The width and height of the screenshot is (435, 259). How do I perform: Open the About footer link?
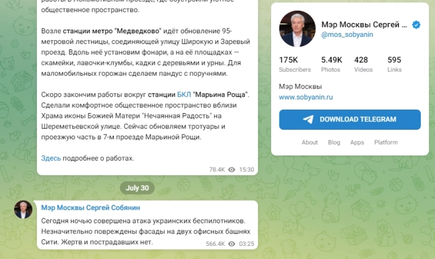pyautogui.click(x=310, y=142)
